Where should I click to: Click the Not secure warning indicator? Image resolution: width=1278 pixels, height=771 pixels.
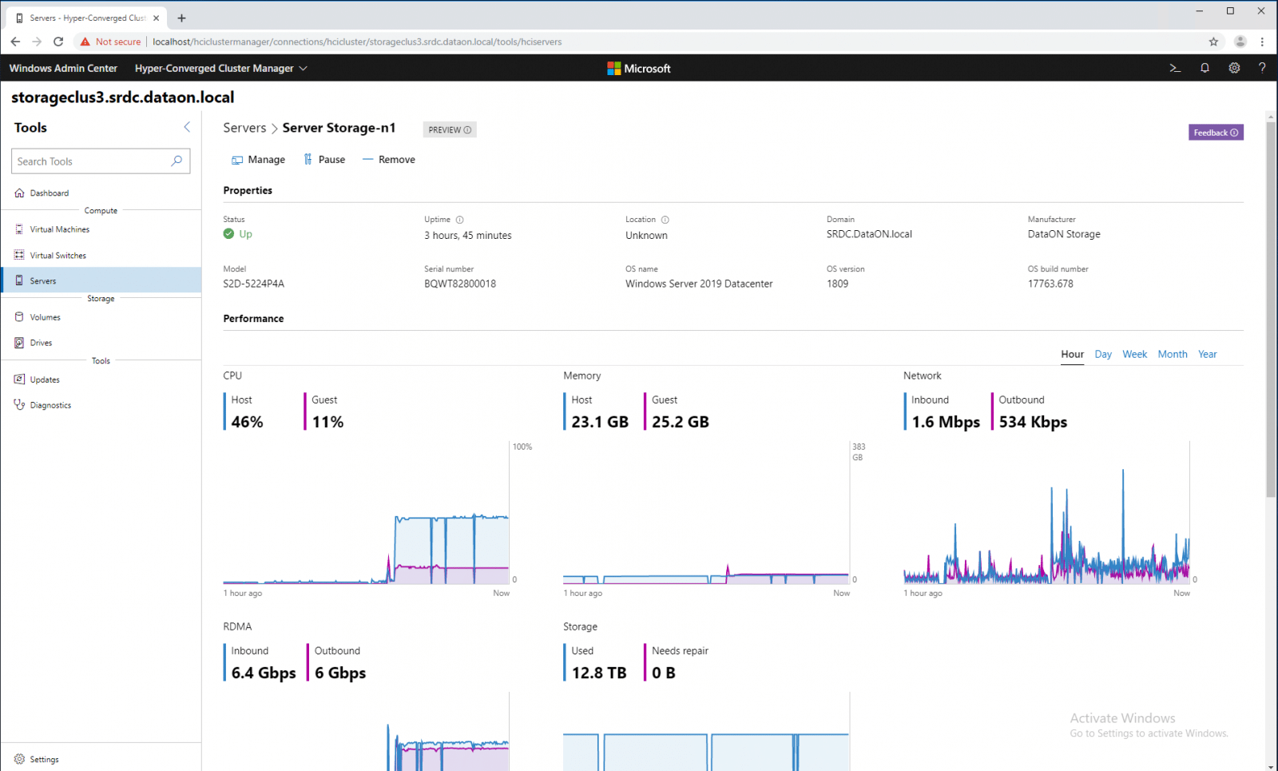pos(110,42)
